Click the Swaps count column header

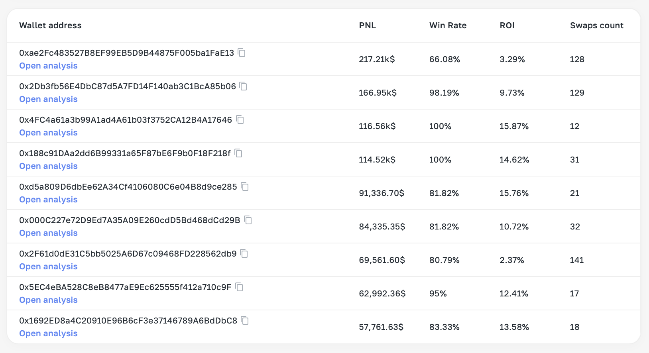click(x=596, y=25)
